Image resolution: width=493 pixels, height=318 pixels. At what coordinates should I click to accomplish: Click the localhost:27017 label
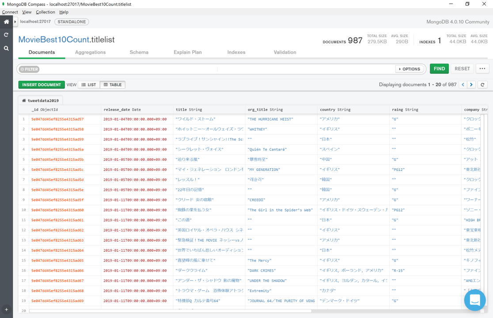pyautogui.click(x=35, y=22)
